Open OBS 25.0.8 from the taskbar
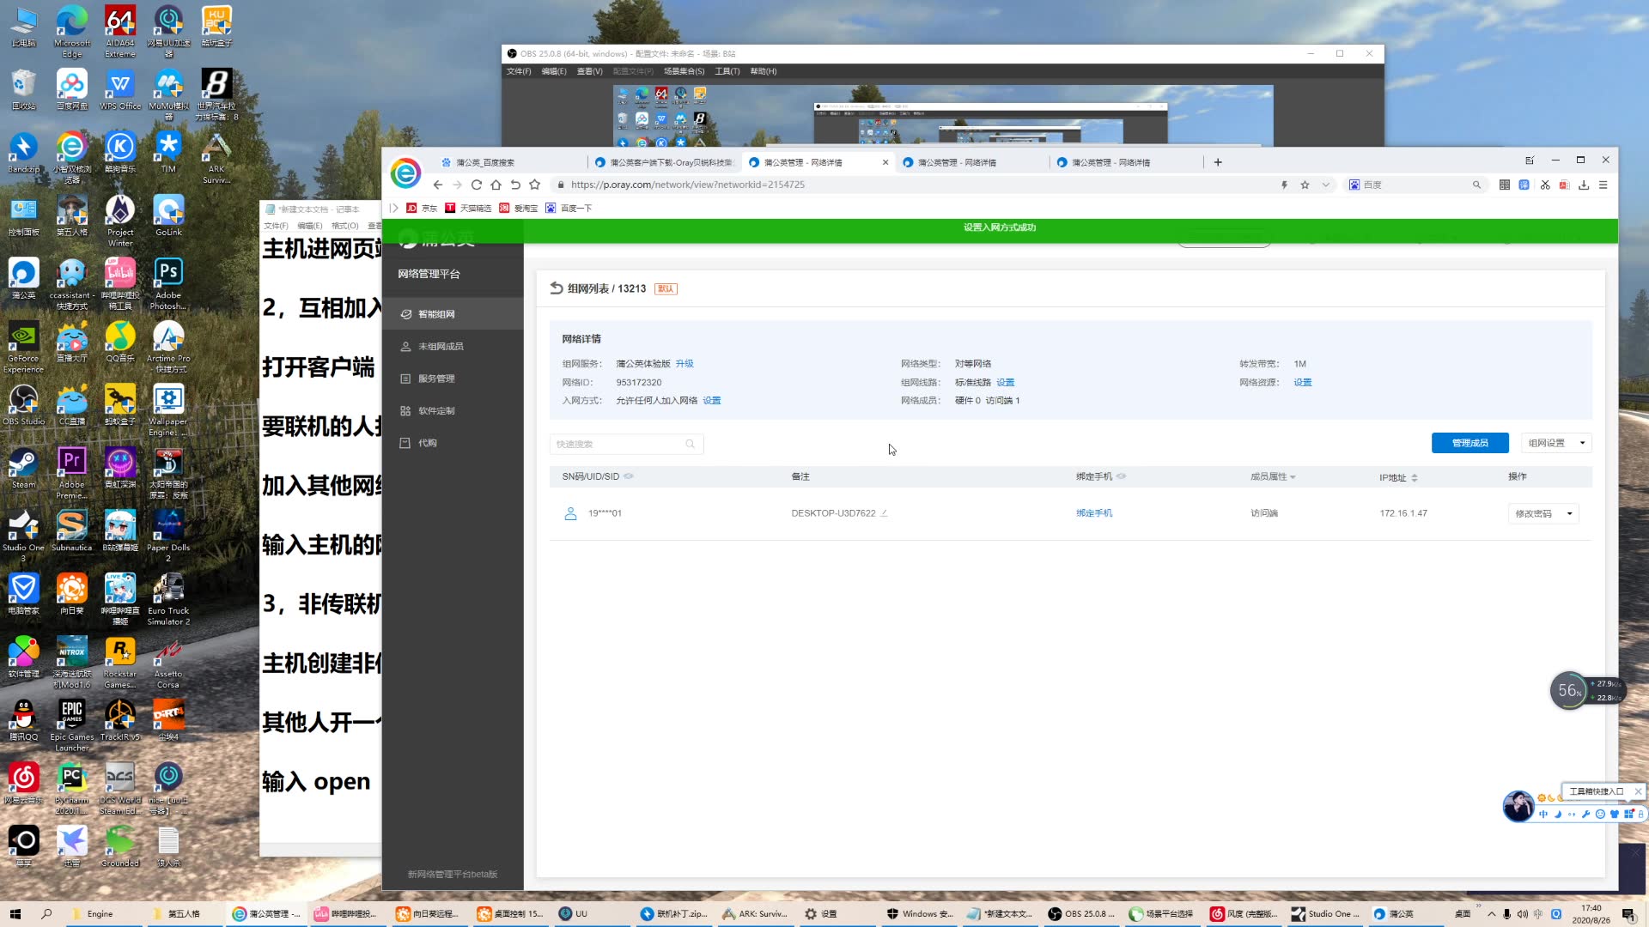 click(1080, 914)
